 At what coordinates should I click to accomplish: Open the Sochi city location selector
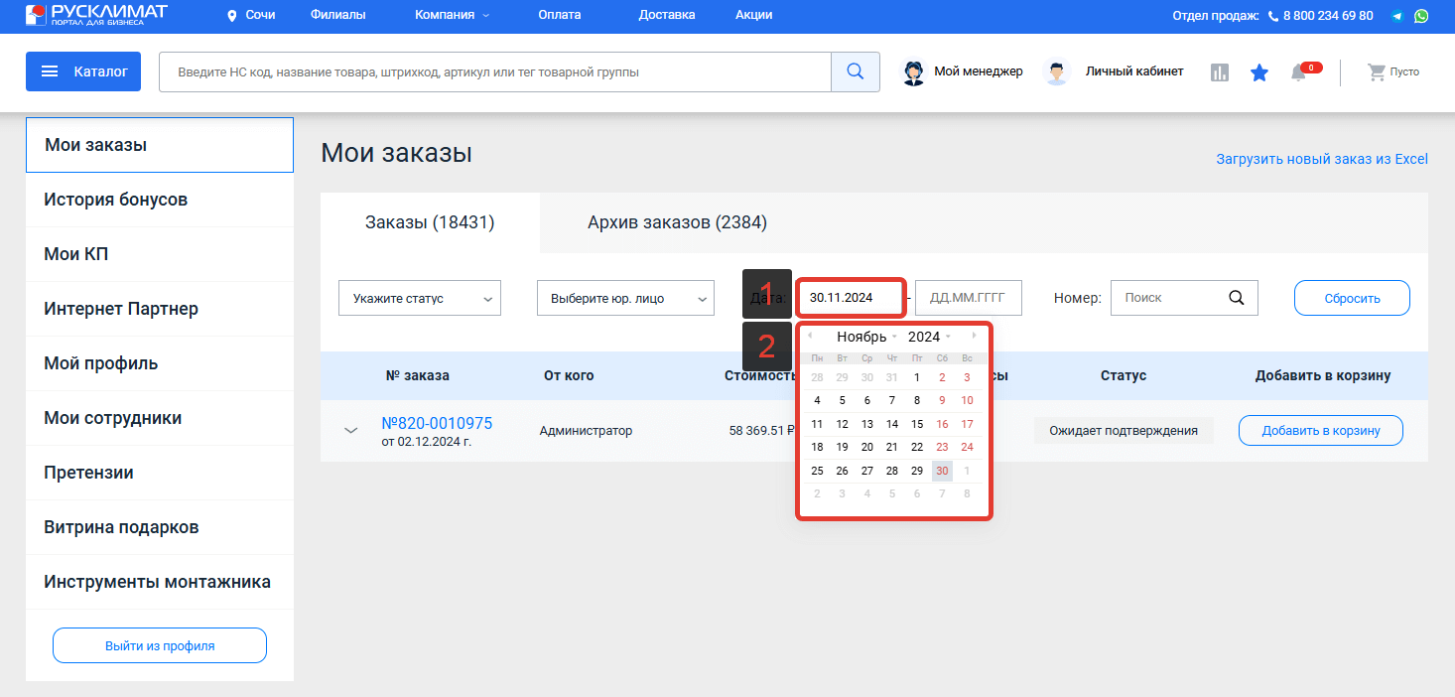click(x=251, y=15)
